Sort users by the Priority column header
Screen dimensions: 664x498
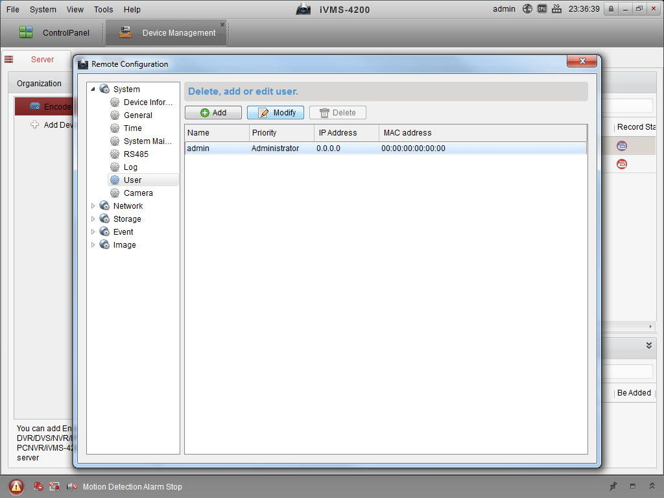pos(281,132)
